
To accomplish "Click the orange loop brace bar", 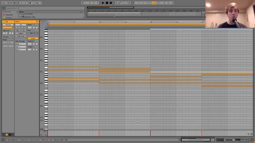I will (x=127, y=24).
